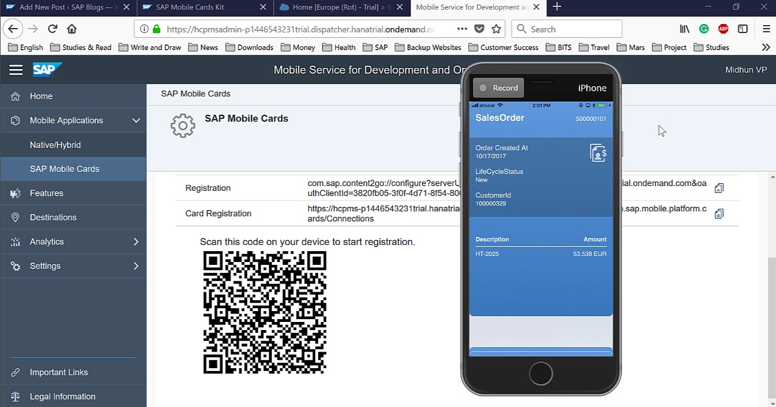This screenshot has width=776, height=407.
Task: Tap the SalesOrder card title
Action: (x=500, y=118)
